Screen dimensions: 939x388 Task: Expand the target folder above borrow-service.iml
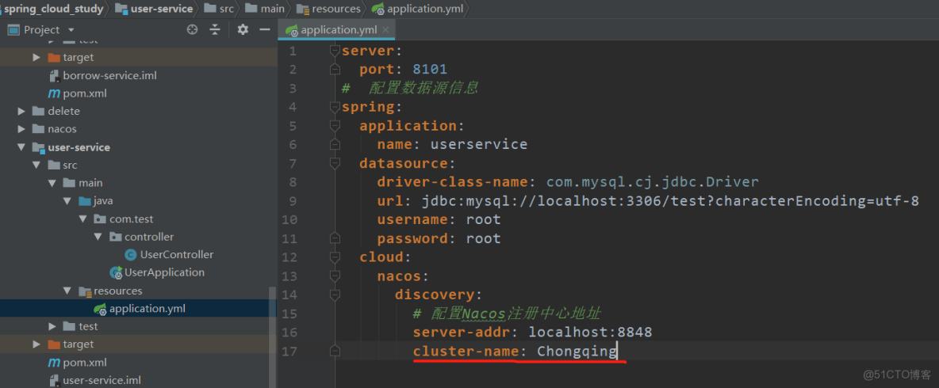pyautogui.click(x=37, y=57)
